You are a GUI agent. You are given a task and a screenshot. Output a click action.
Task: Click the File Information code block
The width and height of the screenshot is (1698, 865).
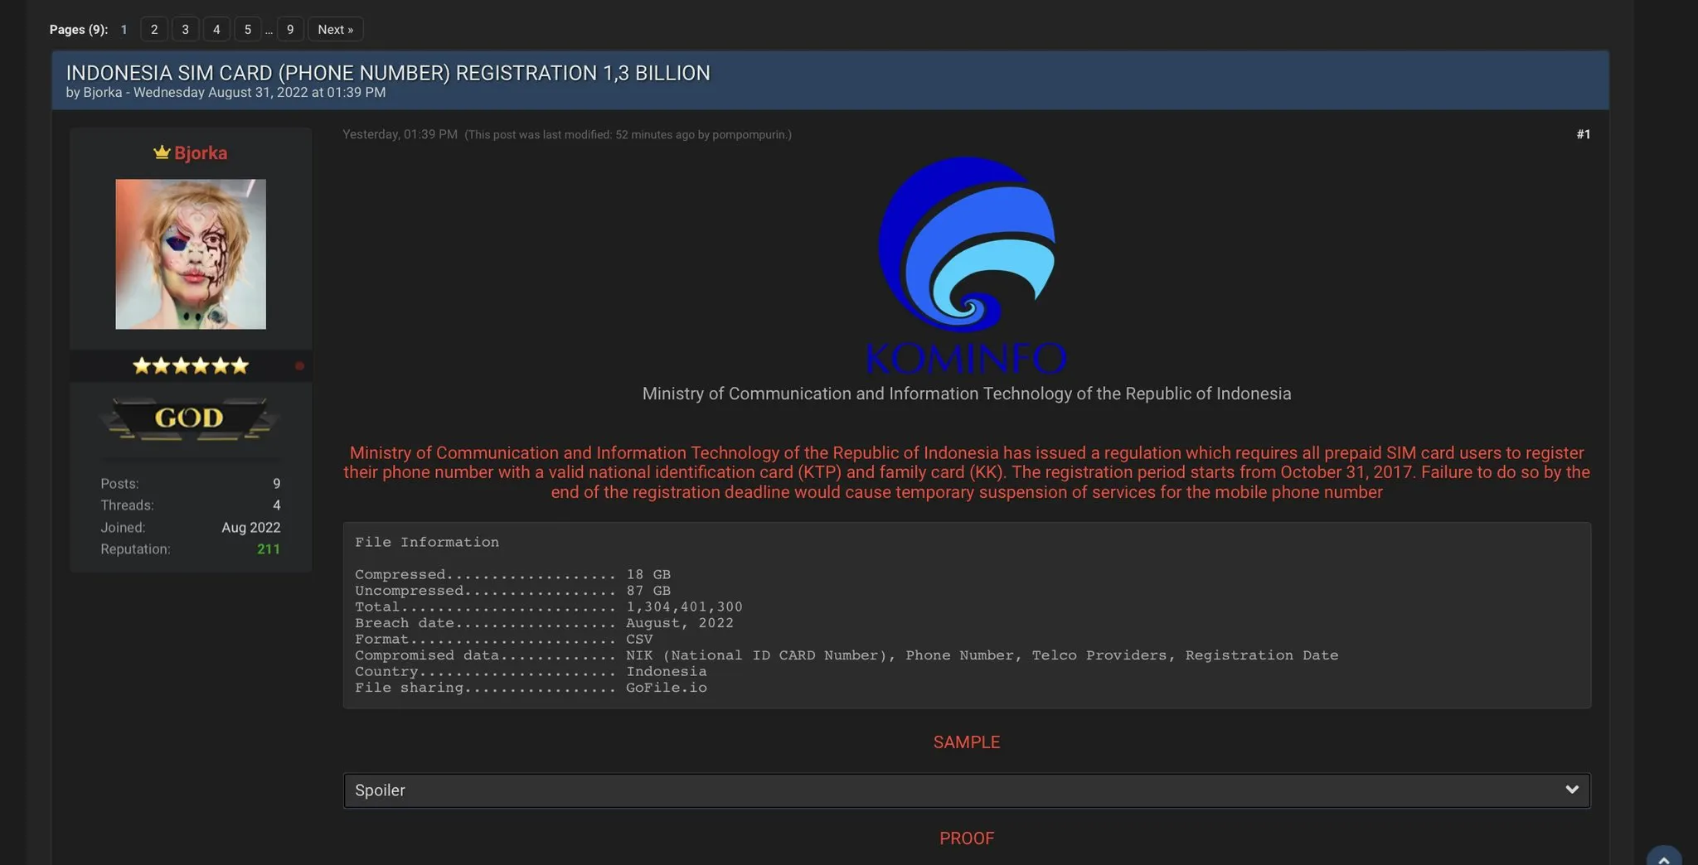click(x=966, y=615)
